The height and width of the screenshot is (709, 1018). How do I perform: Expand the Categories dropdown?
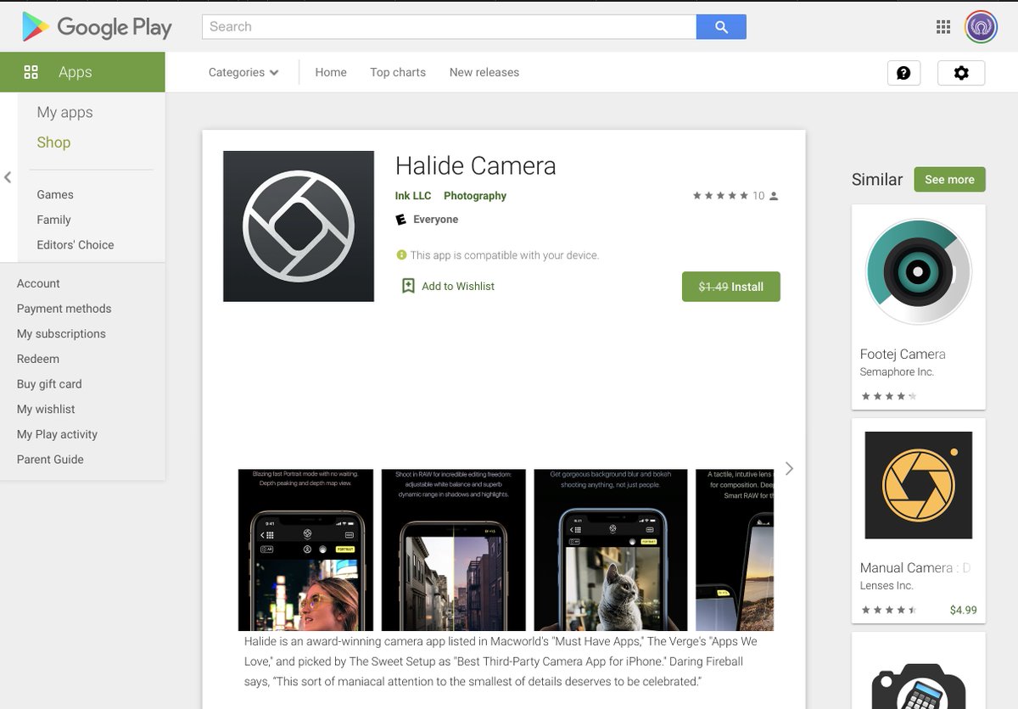243,73
